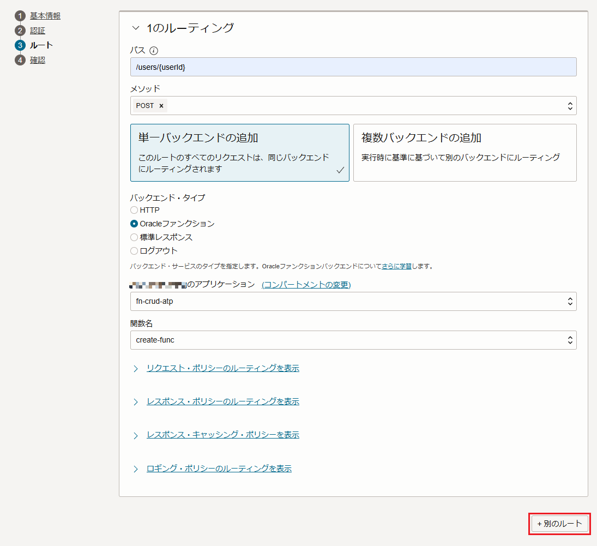The image size is (597, 546).
Task: Collapse the 1のルーティング section chevron
Action: (x=136, y=28)
